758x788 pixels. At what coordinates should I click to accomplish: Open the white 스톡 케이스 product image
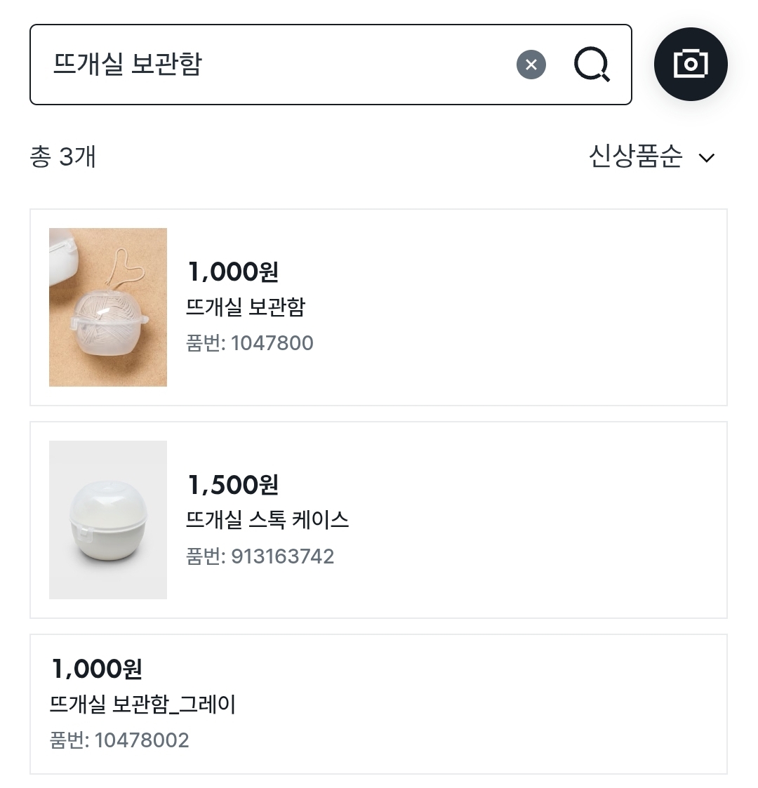point(108,520)
